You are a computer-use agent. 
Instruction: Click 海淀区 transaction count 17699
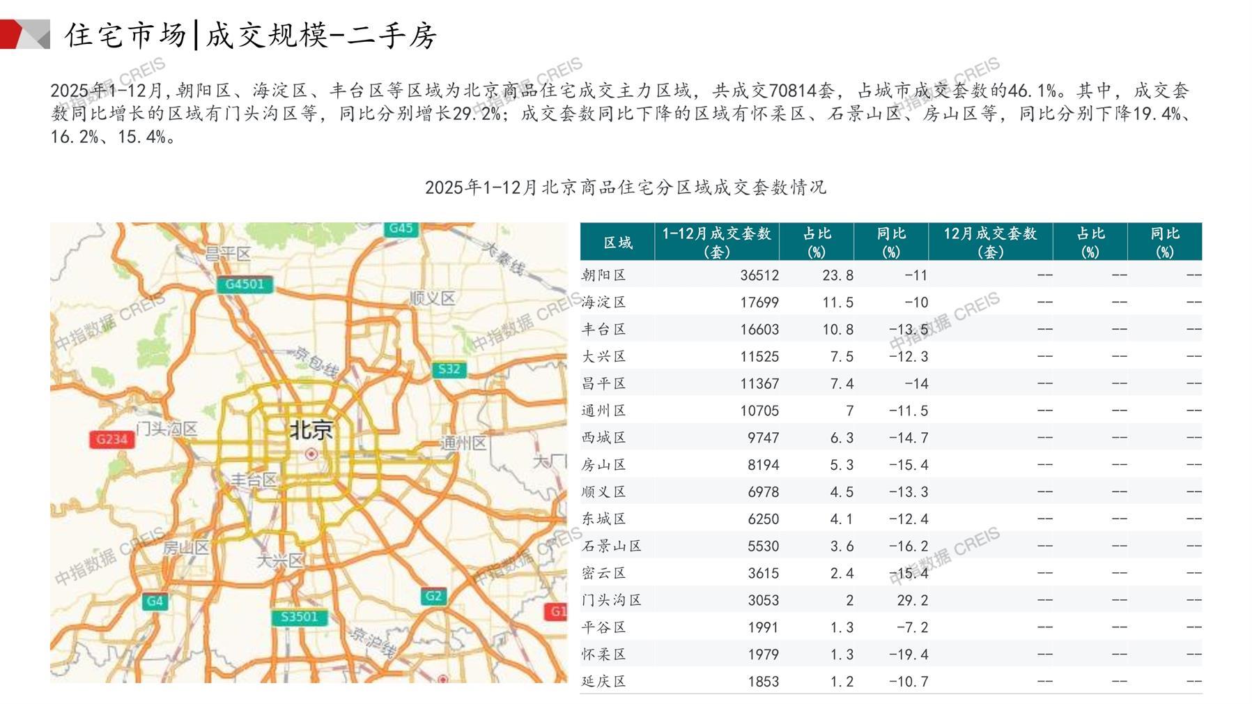tap(759, 303)
